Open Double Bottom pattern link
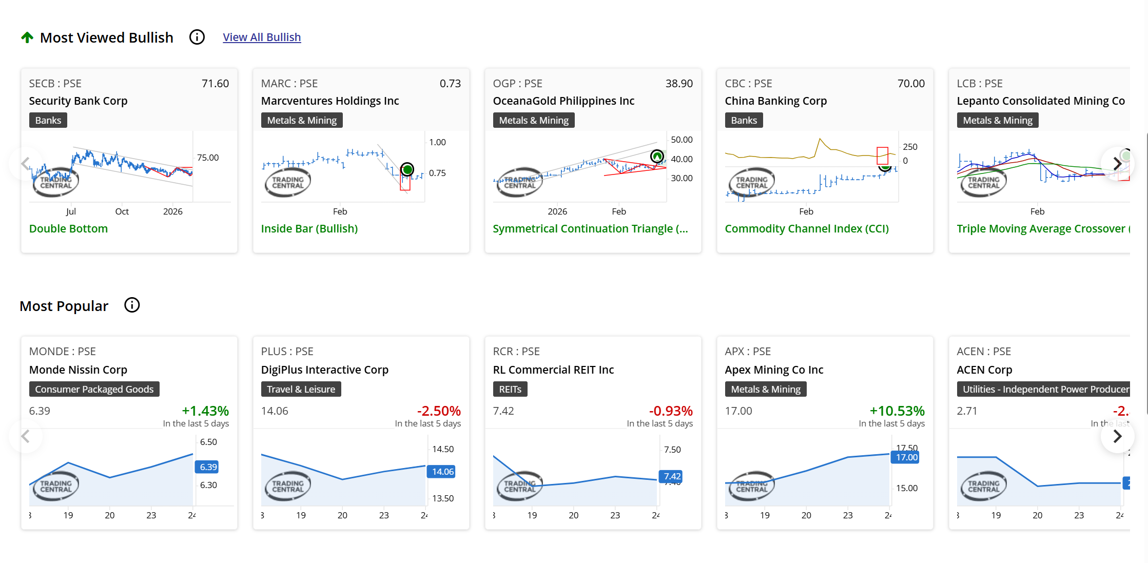Screen dimensions: 1148x563 pyautogui.click(x=68, y=229)
